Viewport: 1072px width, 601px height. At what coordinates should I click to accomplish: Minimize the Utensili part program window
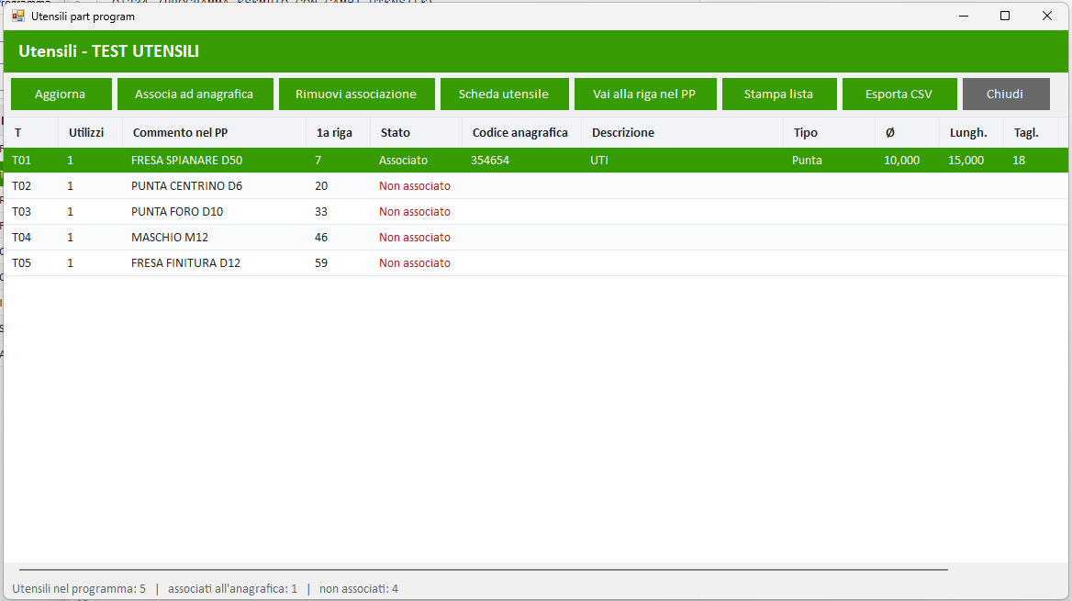964,16
